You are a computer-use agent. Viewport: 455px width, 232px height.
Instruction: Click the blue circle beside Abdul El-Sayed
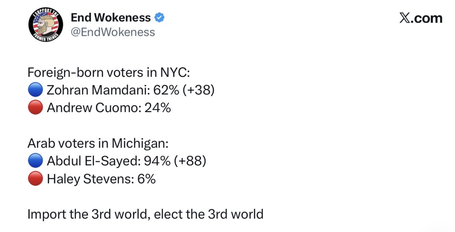click(35, 161)
